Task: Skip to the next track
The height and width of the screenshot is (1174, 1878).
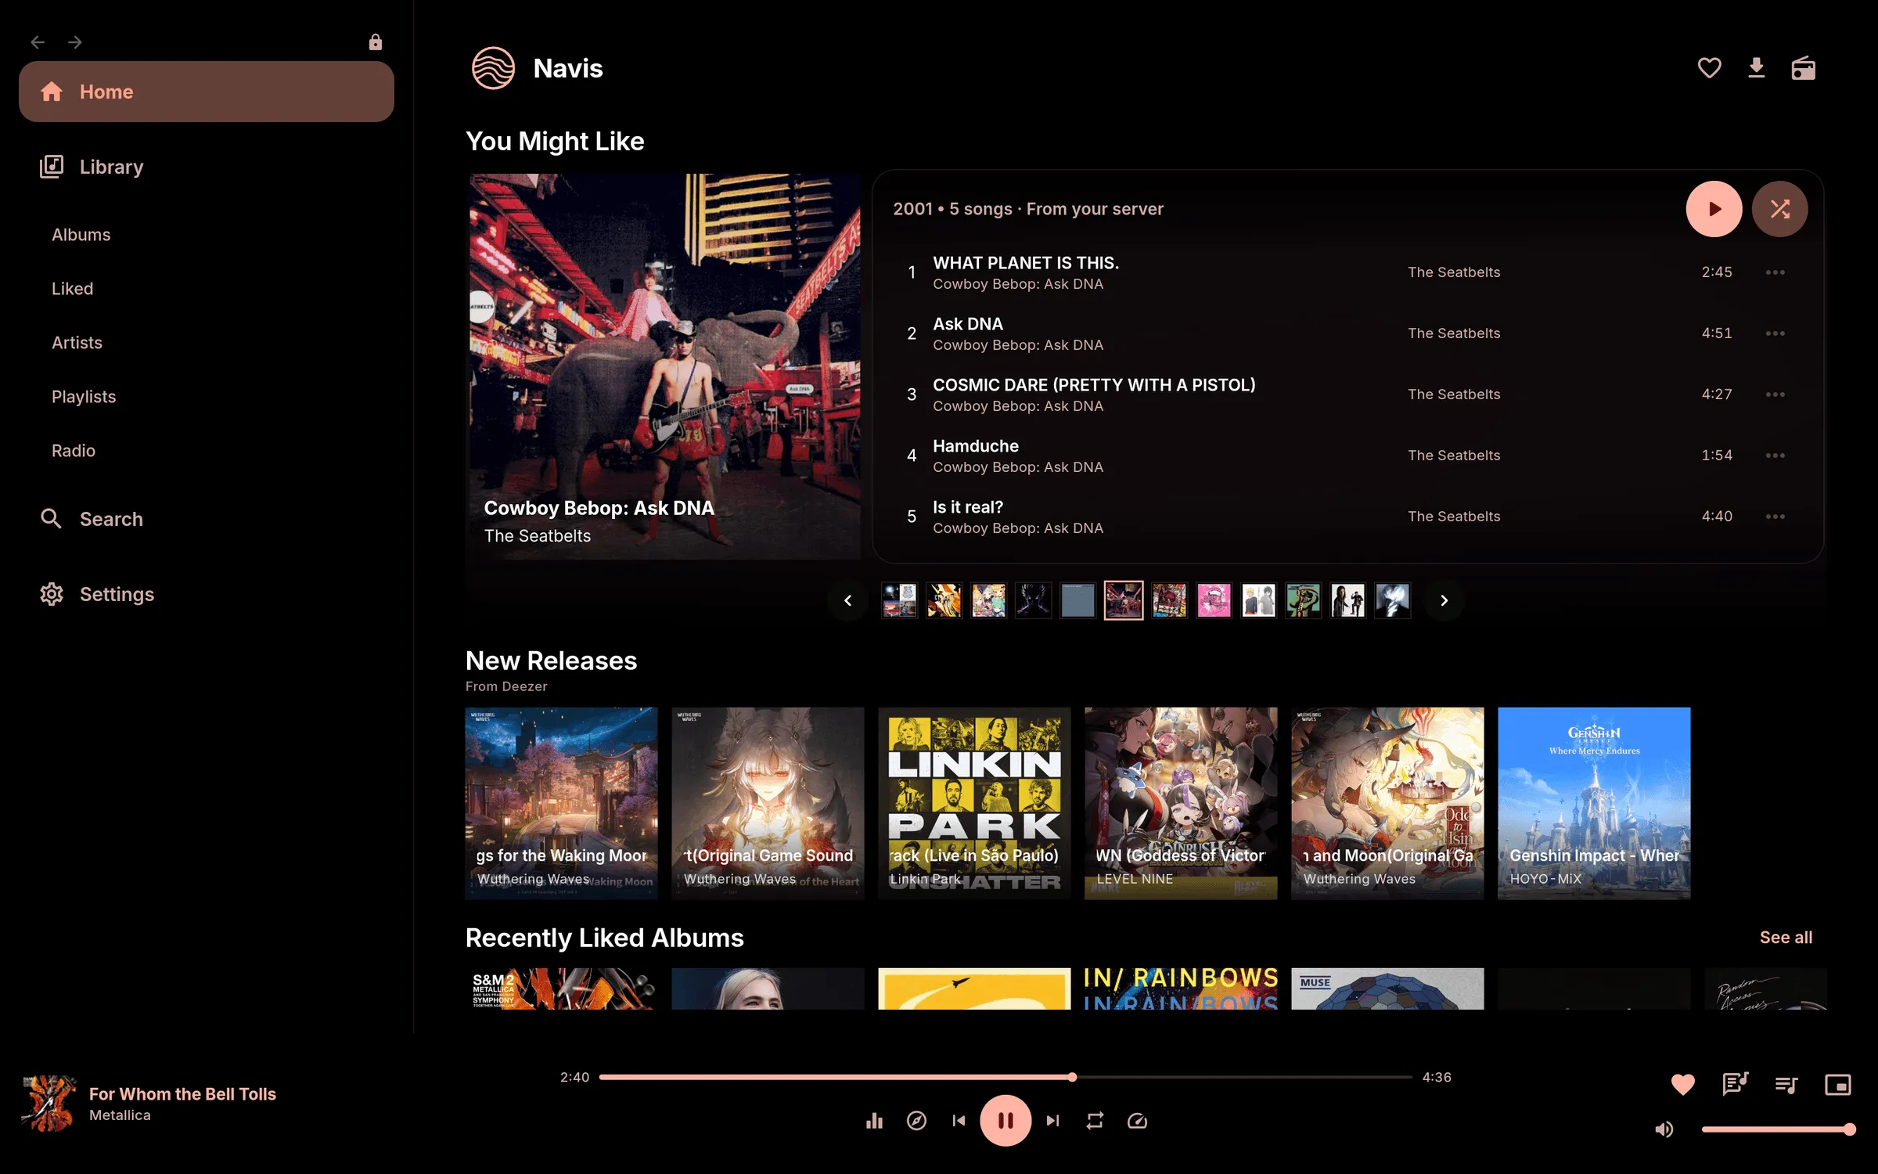Action: pyautogui.click(x=1052, y=1121)
